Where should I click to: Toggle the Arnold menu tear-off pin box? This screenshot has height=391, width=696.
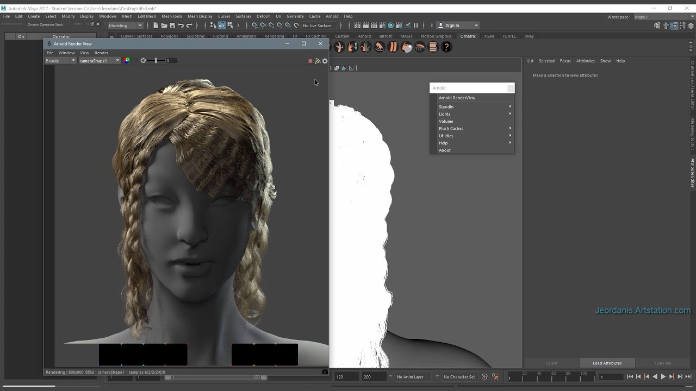pos(511,88)
